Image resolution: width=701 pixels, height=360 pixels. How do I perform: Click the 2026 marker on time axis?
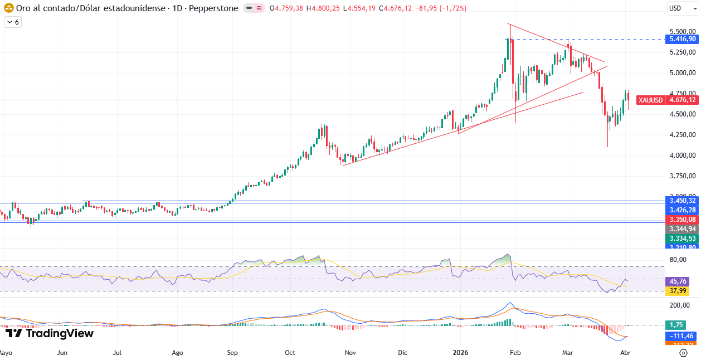pos(460,353)
